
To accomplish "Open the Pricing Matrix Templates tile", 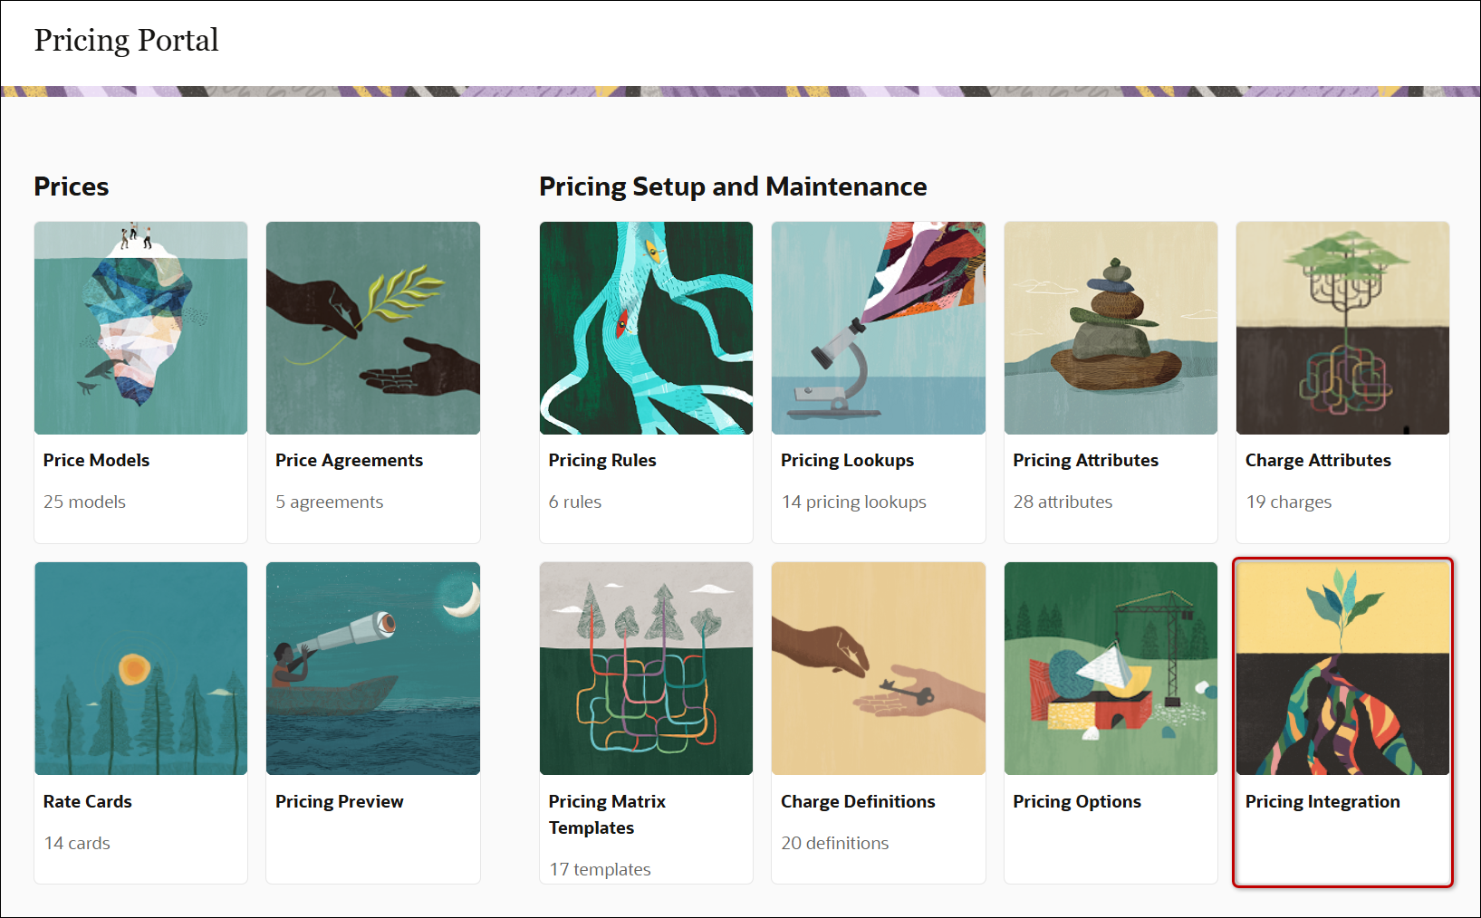I will (x=645, y=668).
